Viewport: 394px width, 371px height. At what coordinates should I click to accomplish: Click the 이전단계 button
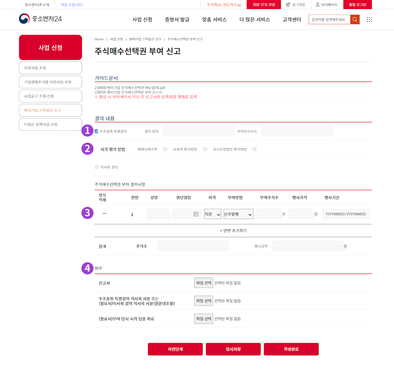click(175, 349)
